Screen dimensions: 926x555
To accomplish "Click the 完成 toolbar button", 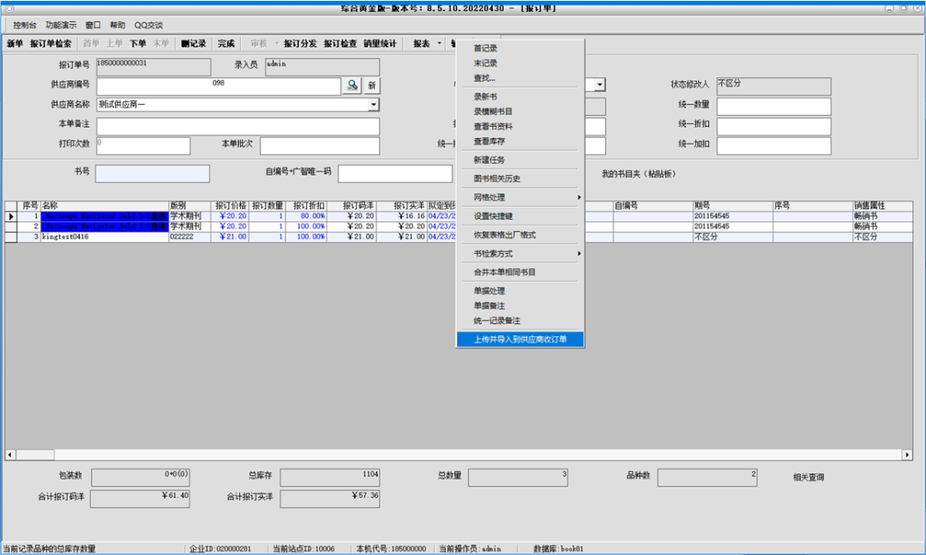I will 225,44.
